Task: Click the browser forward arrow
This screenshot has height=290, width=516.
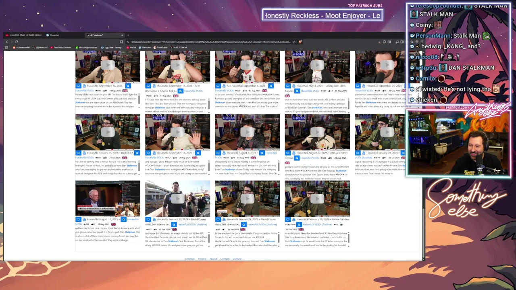Action: point(12,42)
